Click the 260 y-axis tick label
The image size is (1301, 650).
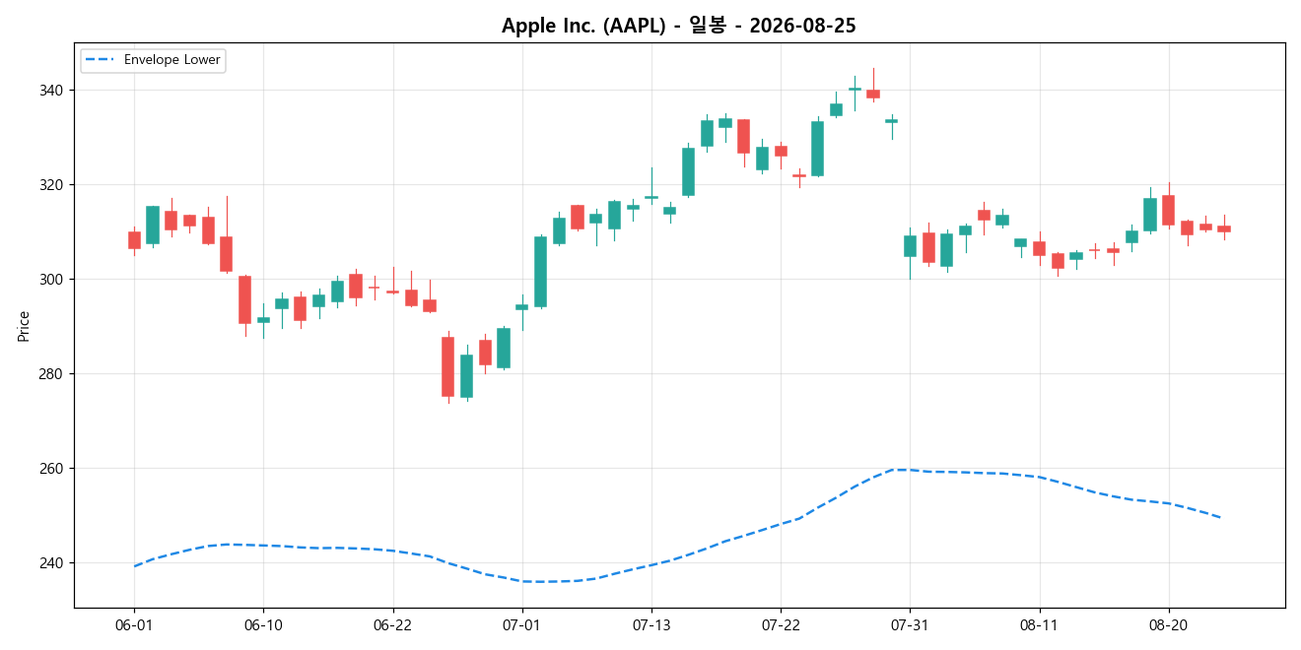coord(52,469)
